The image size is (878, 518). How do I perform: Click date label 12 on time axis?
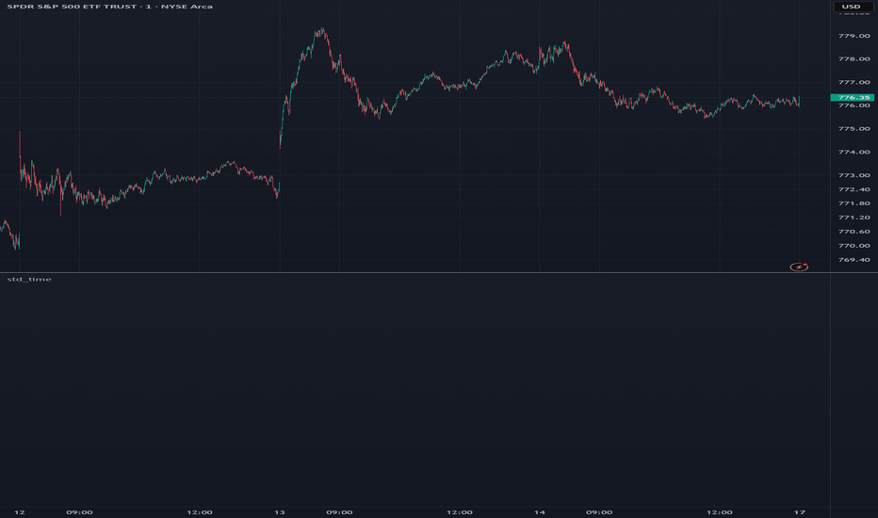coord(20,512)
